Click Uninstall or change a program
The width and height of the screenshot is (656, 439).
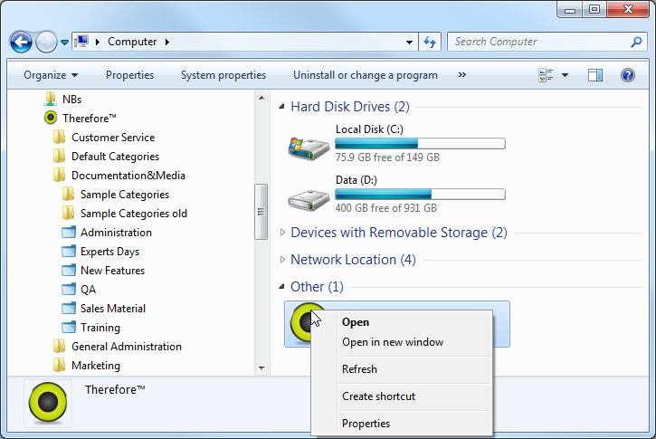coord(365,75)
